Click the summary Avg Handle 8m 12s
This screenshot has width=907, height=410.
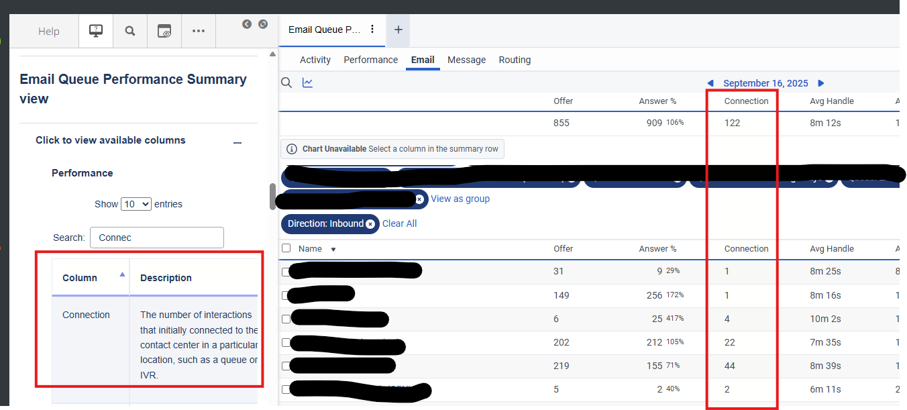pyautogui.click(x=825, y=123)
